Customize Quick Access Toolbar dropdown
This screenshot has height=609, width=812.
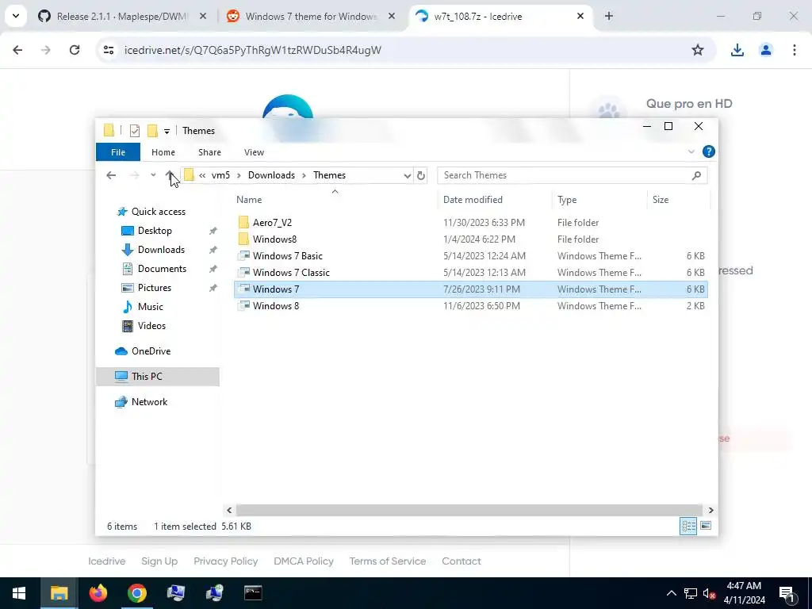pyautogui.click(x=167, y=131)
